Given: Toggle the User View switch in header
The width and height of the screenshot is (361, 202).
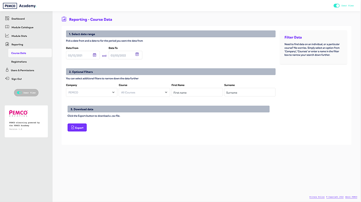Looking at the screenshot, I should coord(336,6).
